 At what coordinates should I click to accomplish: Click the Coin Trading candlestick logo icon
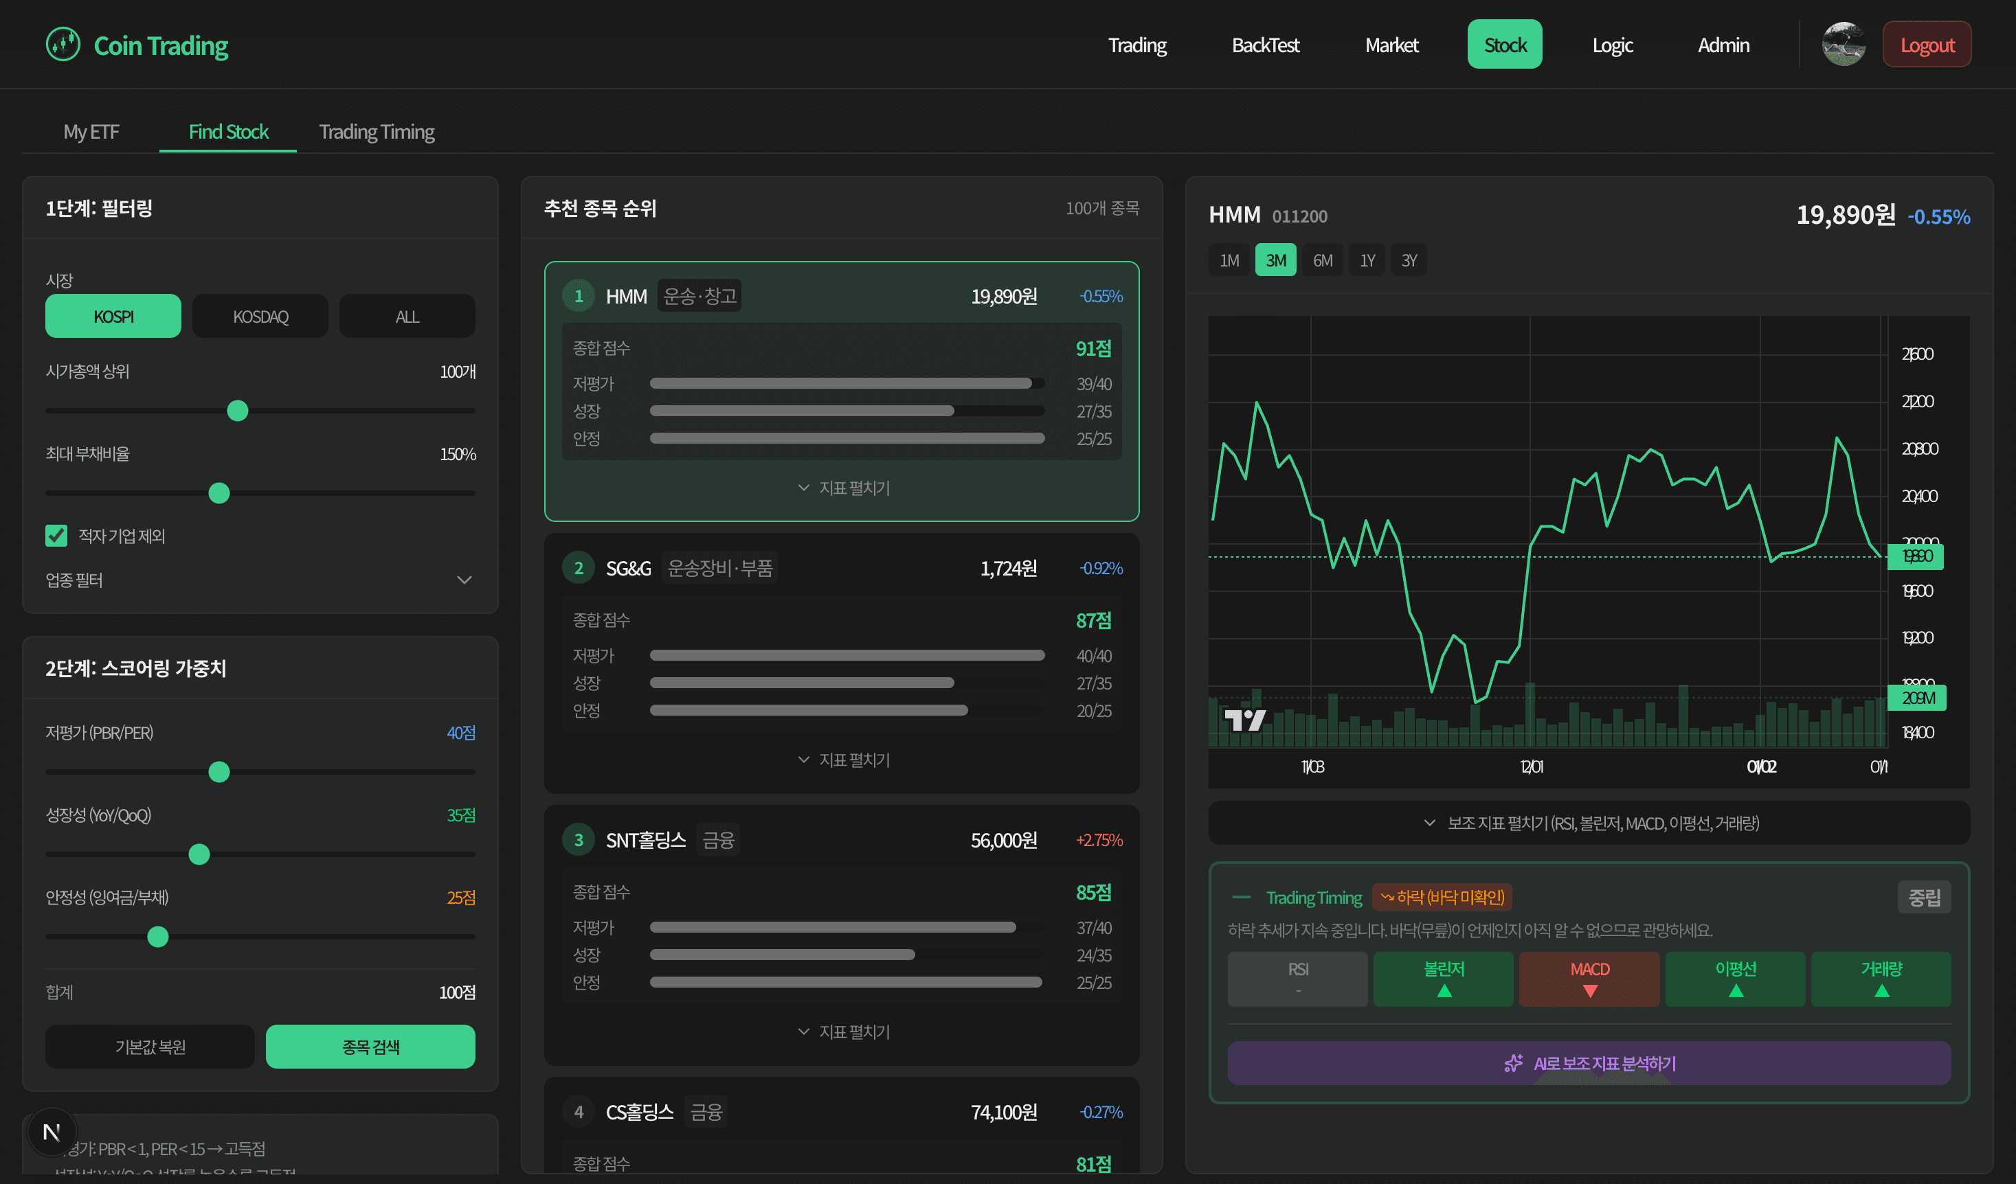(x=63, y=44)
